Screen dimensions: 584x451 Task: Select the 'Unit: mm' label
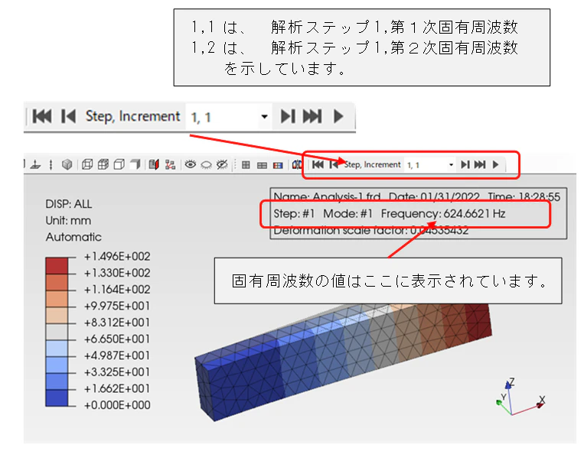pyautogui.click(x=68, y=221)
